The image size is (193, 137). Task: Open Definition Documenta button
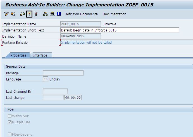point(81,14)
